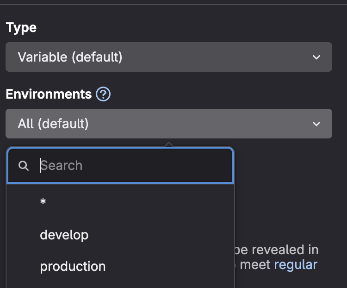Viewport: 347px width, 288px height.
Task: Click the 'All (default)' selected value text
Action: tap(53, 124)
